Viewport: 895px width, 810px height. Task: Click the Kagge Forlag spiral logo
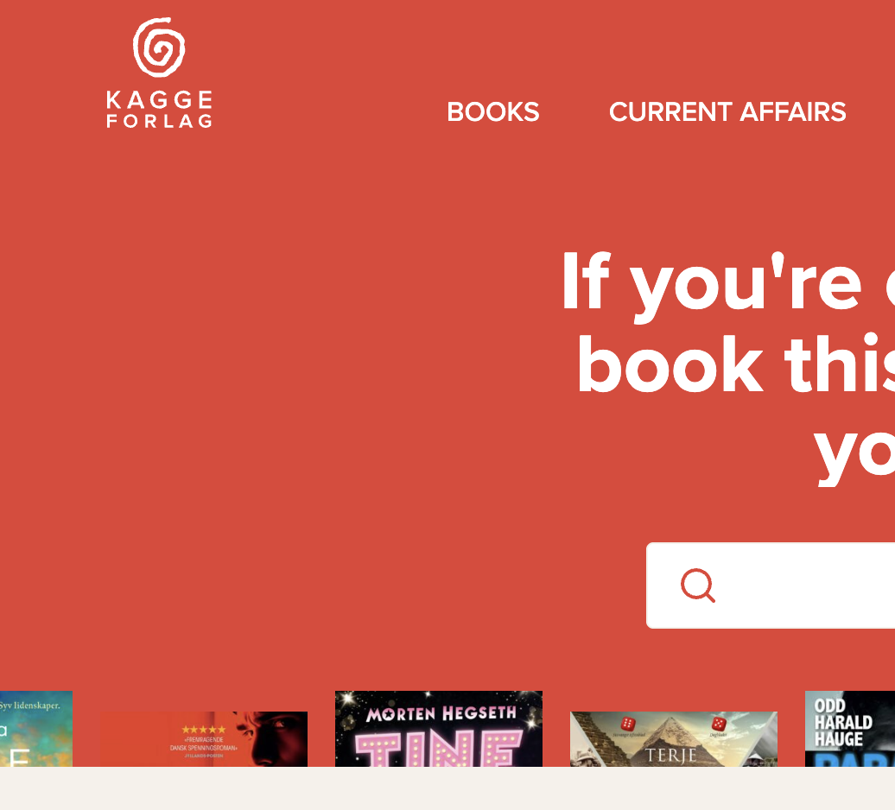click(x=159, y=47)
